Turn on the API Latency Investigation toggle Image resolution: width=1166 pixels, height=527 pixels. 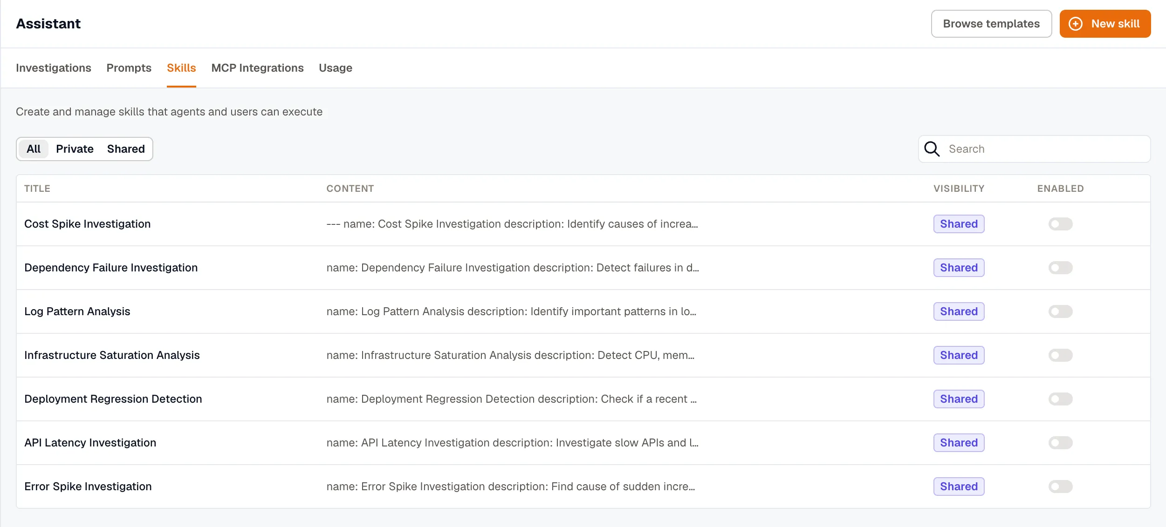pyautogui.click(x=1060, y=443)
